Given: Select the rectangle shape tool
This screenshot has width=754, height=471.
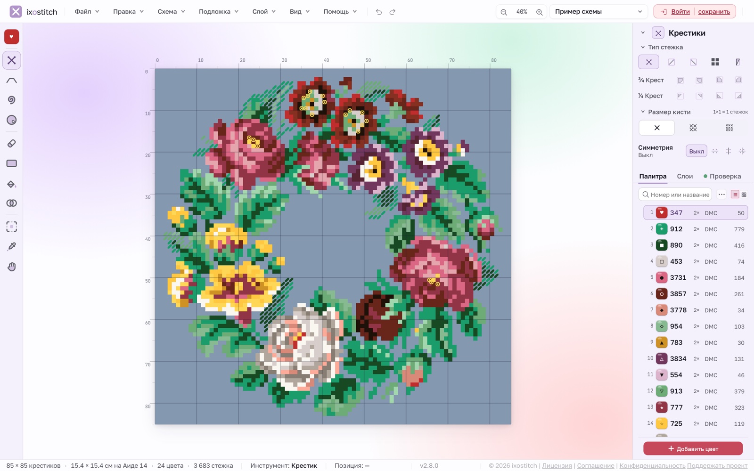Looking at the screenshot, I should point(12,163).
